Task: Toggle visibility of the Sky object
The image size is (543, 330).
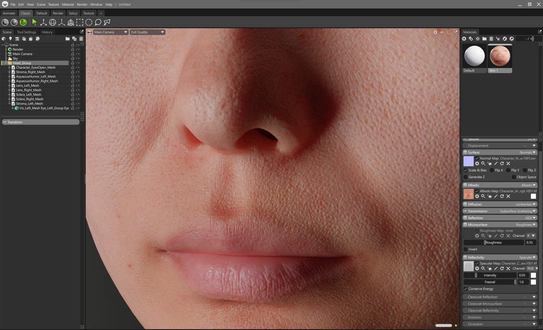Action: click(78, 58)
